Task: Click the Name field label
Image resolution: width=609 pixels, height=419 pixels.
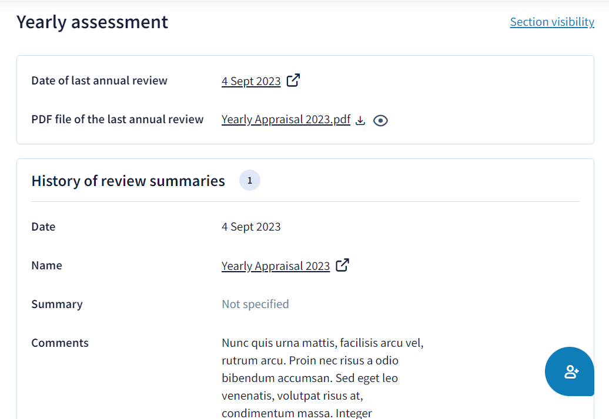Action: pos(46,265)
